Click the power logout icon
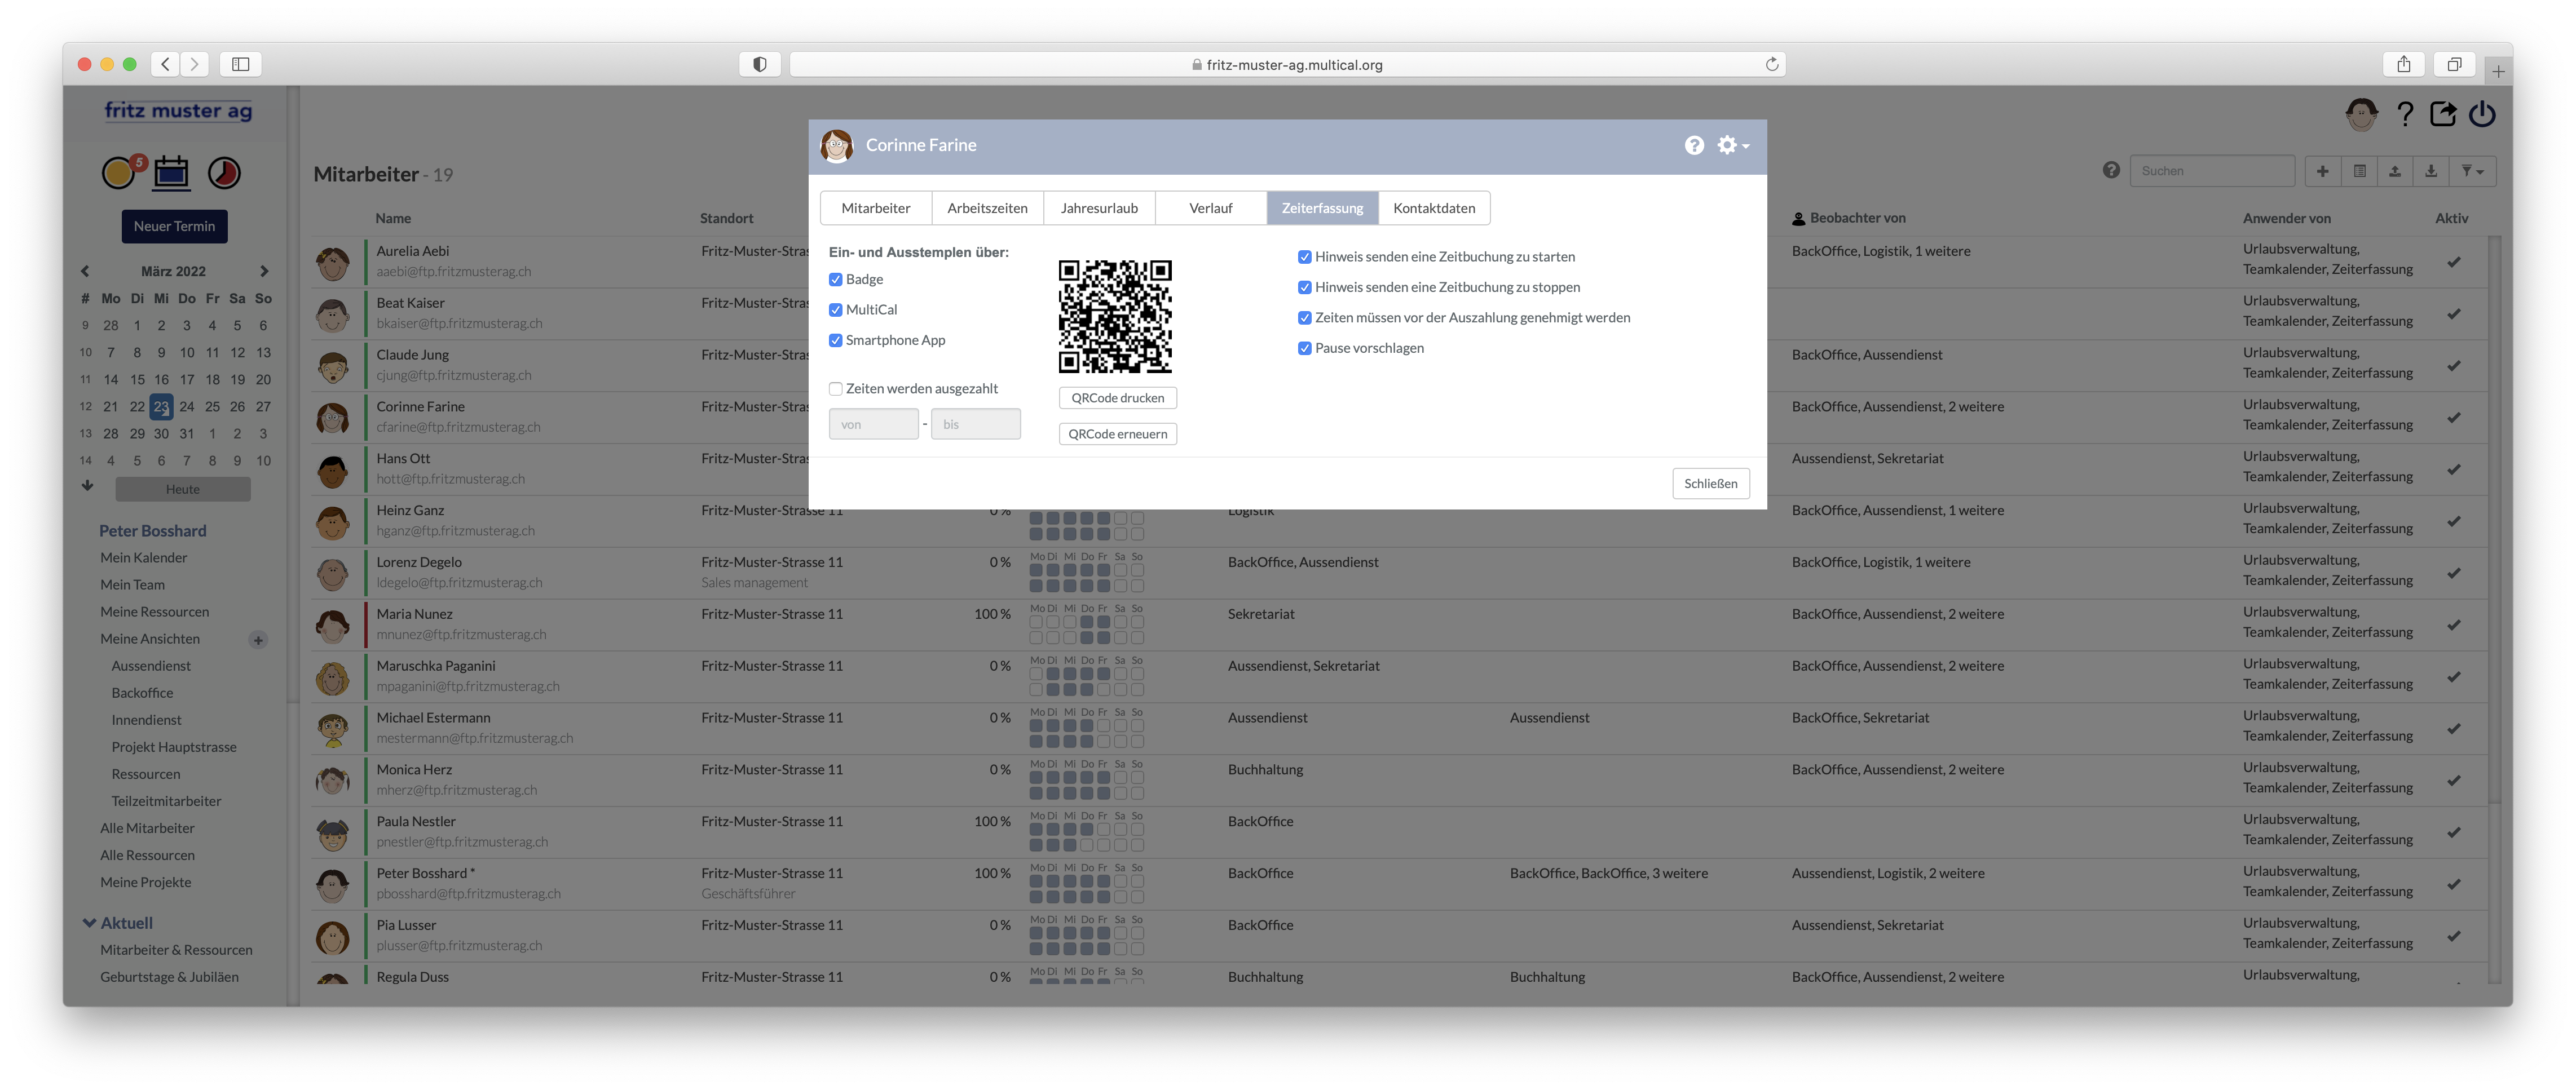Viewport: 2576px width, 1090px height. (x=2482, y=114)
